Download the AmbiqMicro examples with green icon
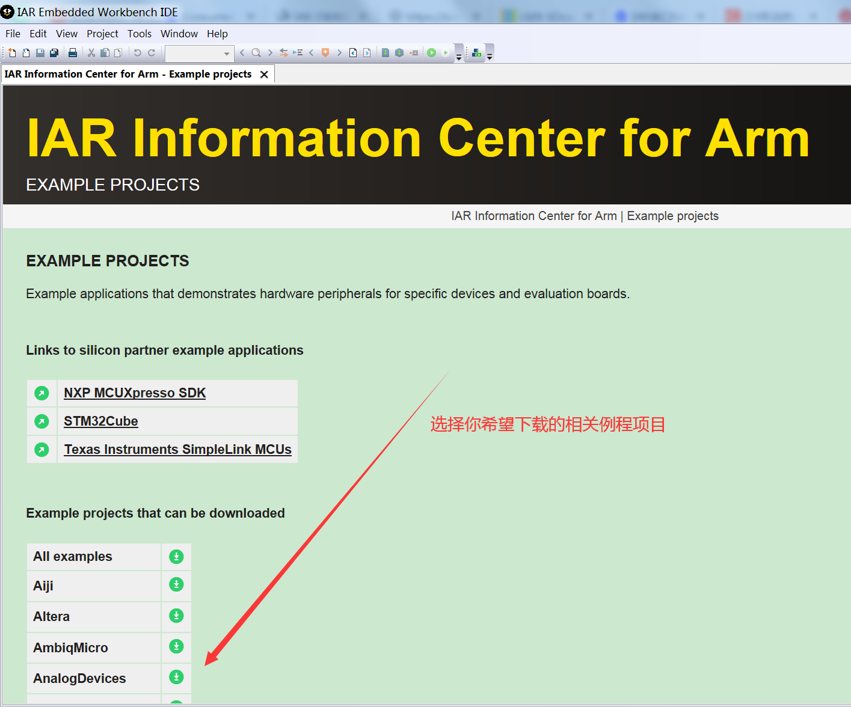Screen dimensions: 851x707 [176, 646]
